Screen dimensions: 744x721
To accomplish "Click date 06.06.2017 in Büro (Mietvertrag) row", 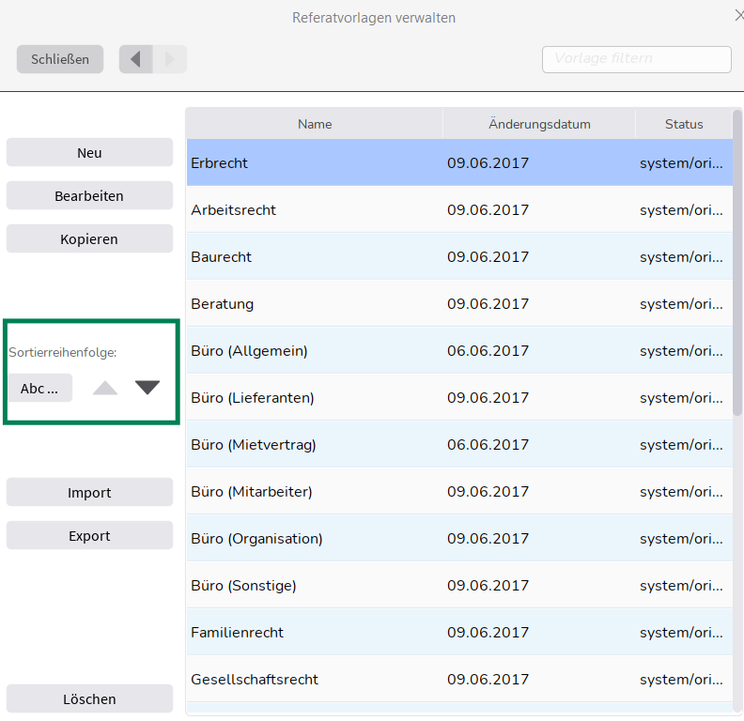I will click(488, 444).
